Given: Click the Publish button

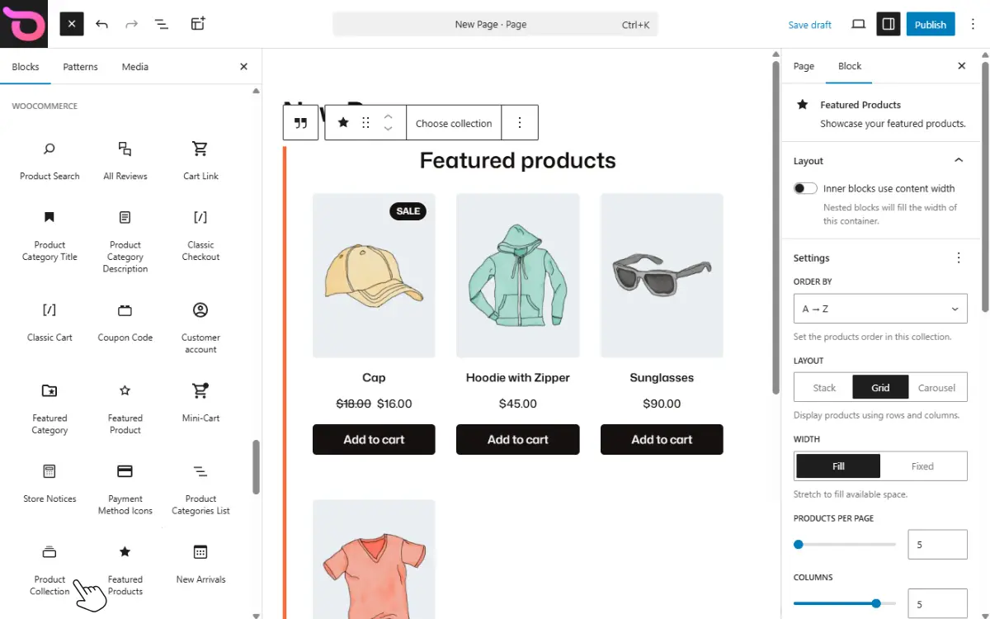Looking at the screenshot, I should (930, 24).
